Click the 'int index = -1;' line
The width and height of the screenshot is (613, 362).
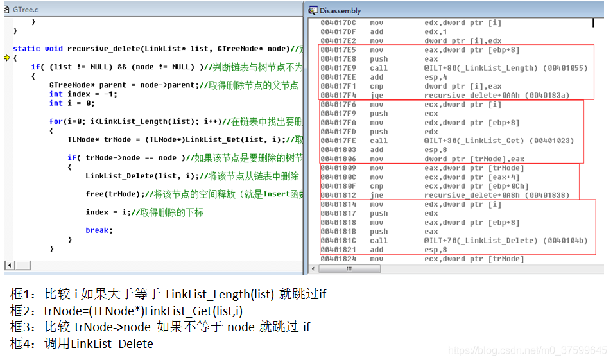[83, 94]
